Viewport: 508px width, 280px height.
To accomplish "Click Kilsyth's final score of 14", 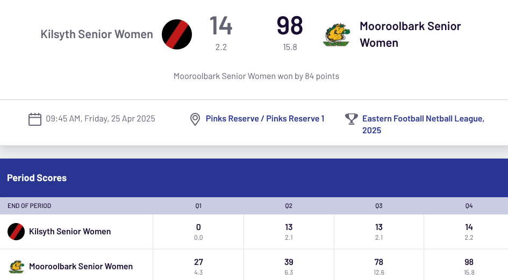I will pyautogui.click(x=221, y=26).
